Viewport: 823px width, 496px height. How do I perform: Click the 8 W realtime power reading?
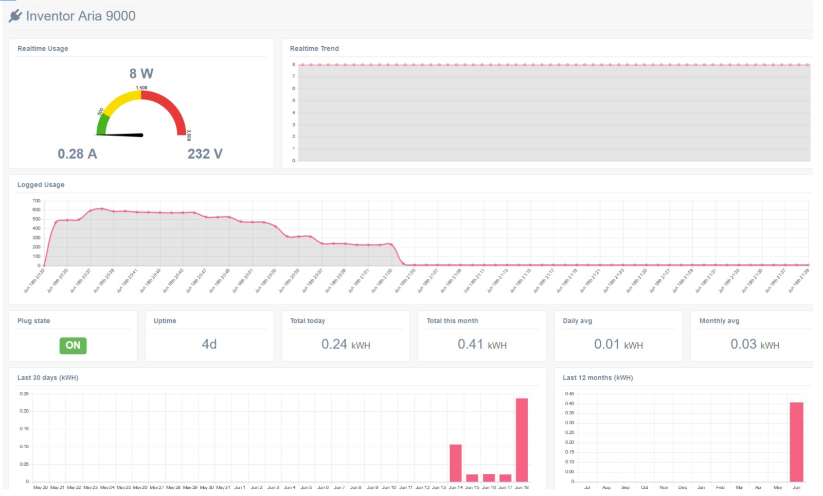point(141,74)
